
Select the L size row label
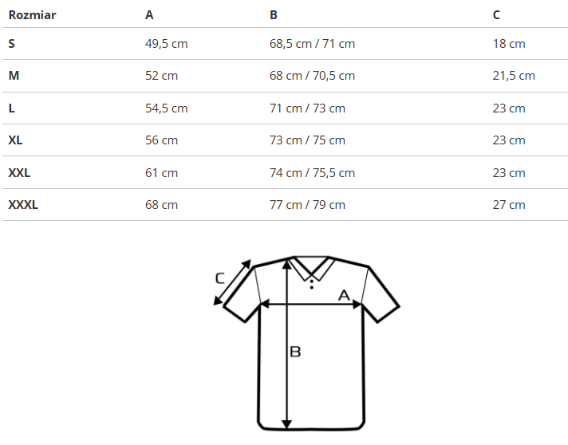click(x=12, y=108)
